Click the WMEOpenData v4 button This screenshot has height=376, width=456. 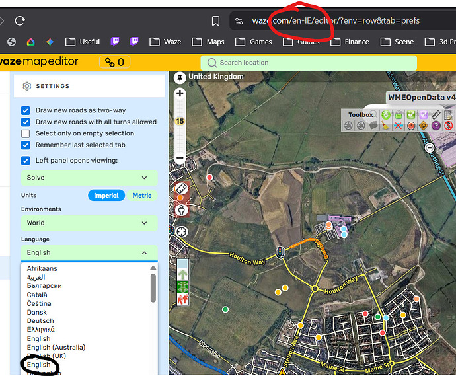(422, 97)
